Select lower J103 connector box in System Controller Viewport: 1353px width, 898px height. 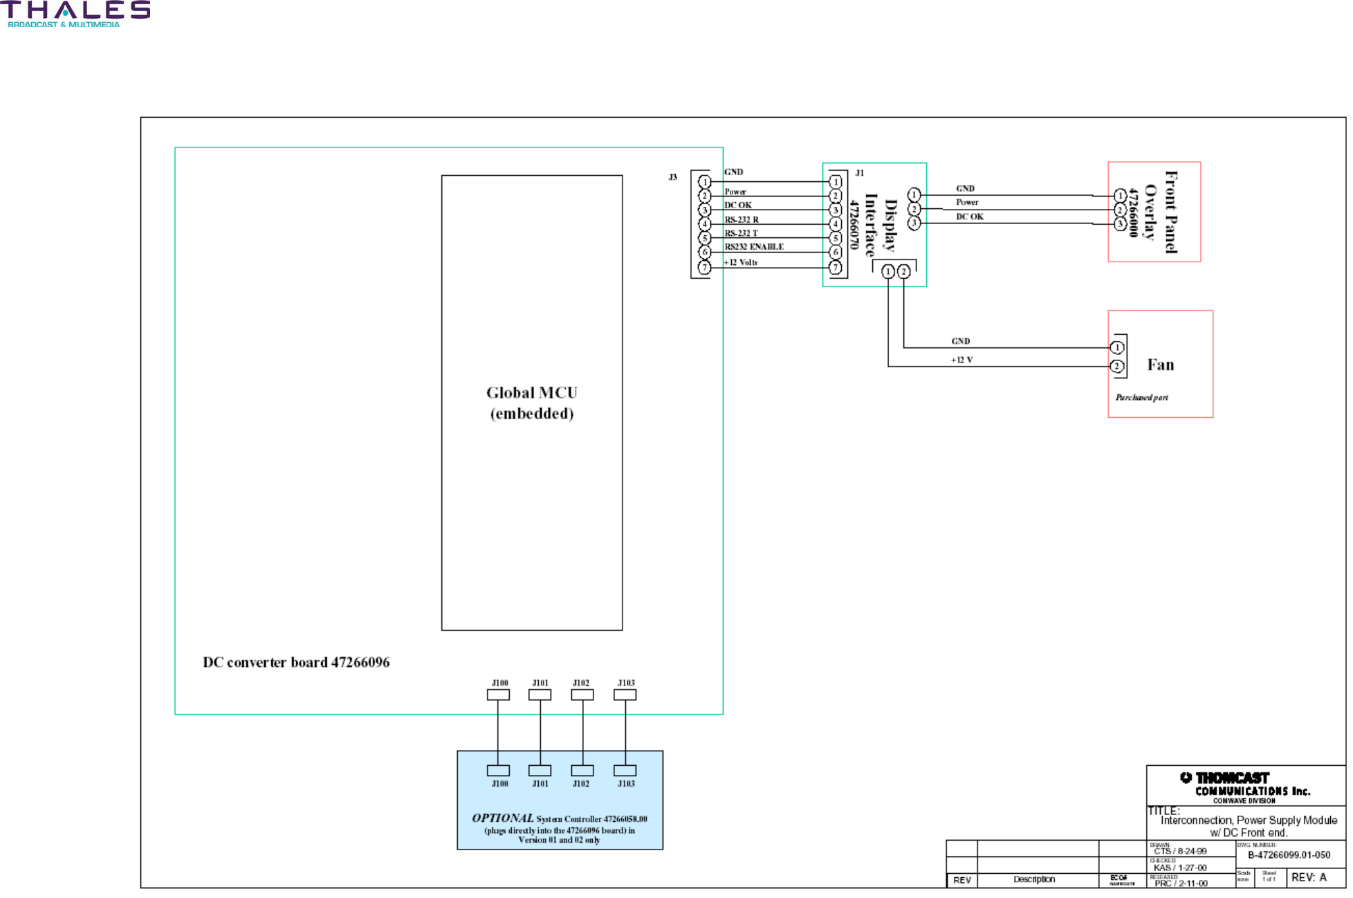pyautogui.click(x=625, y=771)
